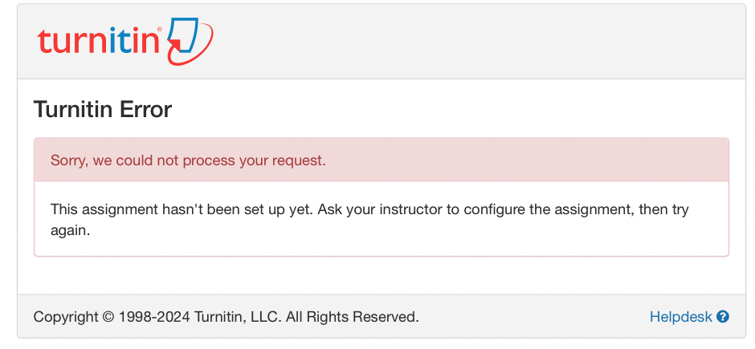Click the Turnitin paper swoosh logo icon
This screenshot has height=349, width=755.
[190, 42]
